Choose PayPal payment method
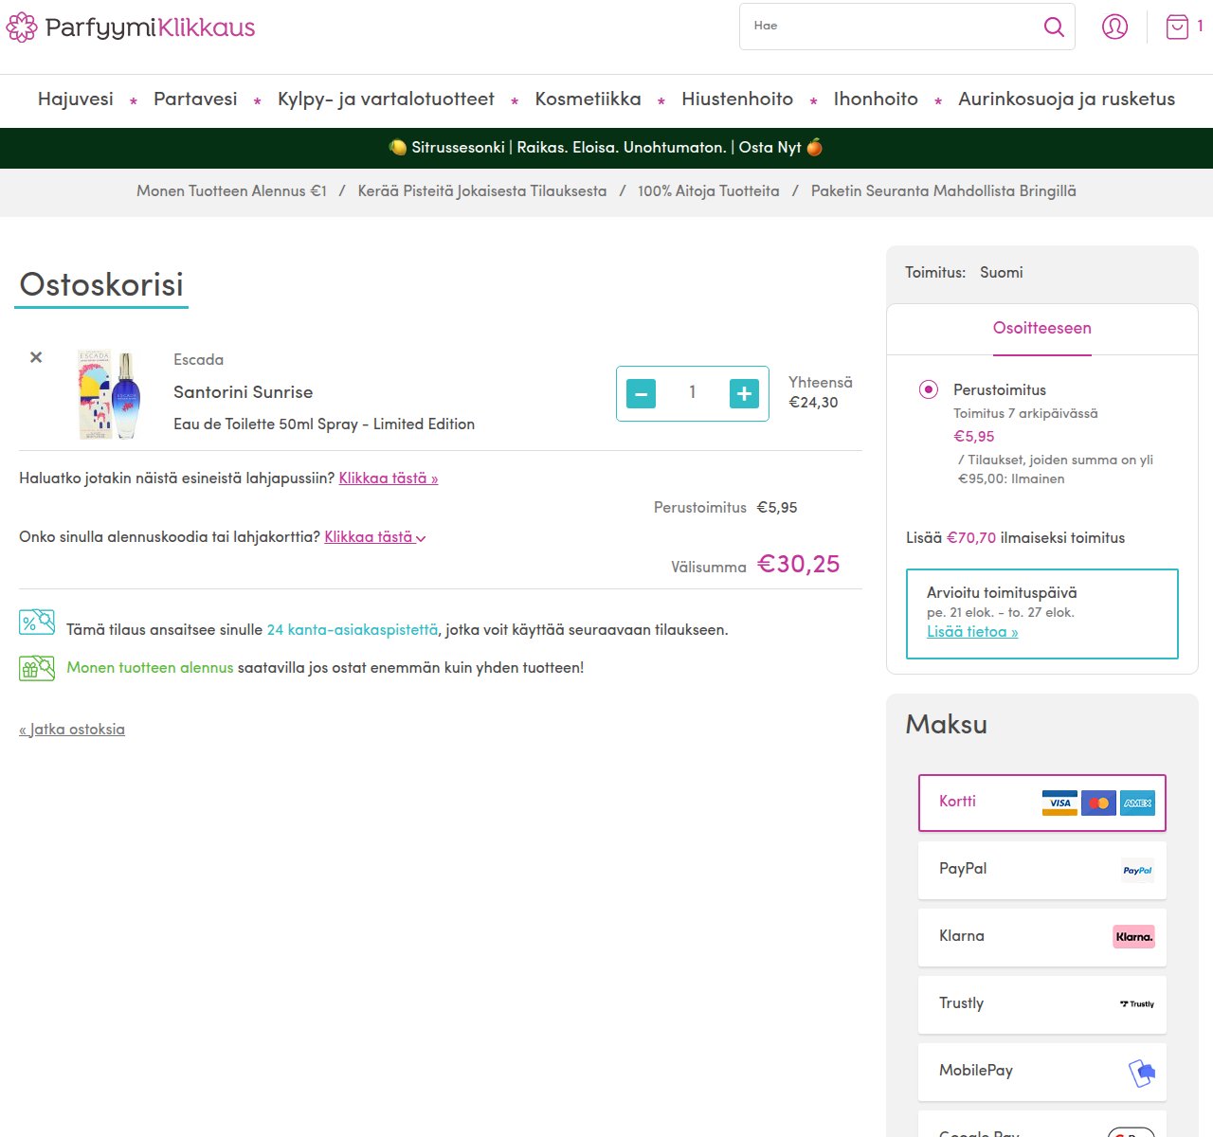1213x1137 pixels. pos(1042,871)
